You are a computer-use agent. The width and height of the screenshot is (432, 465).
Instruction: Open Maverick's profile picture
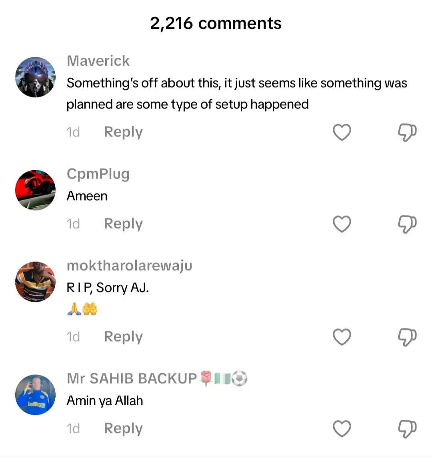tap(35, 77)
